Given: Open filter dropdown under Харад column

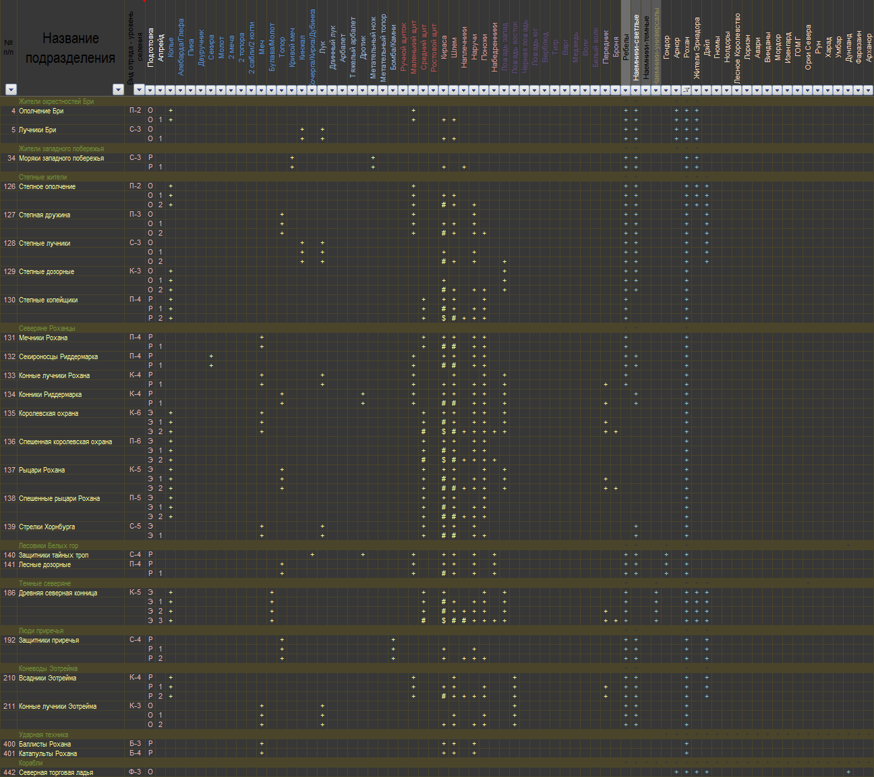Looking at the screenshot, I should 827,90.
